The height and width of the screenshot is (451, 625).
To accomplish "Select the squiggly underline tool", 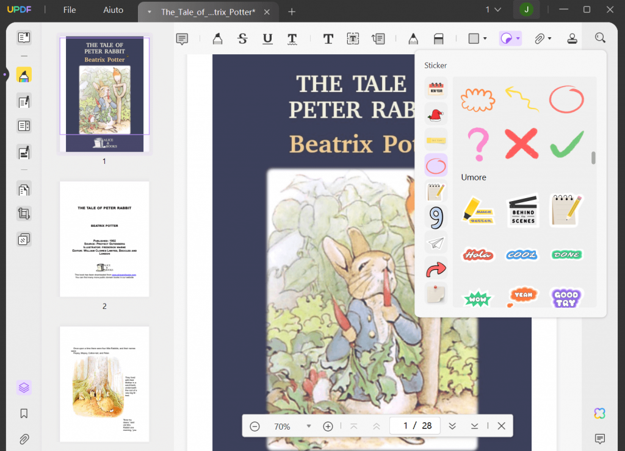I will point(292,38).
